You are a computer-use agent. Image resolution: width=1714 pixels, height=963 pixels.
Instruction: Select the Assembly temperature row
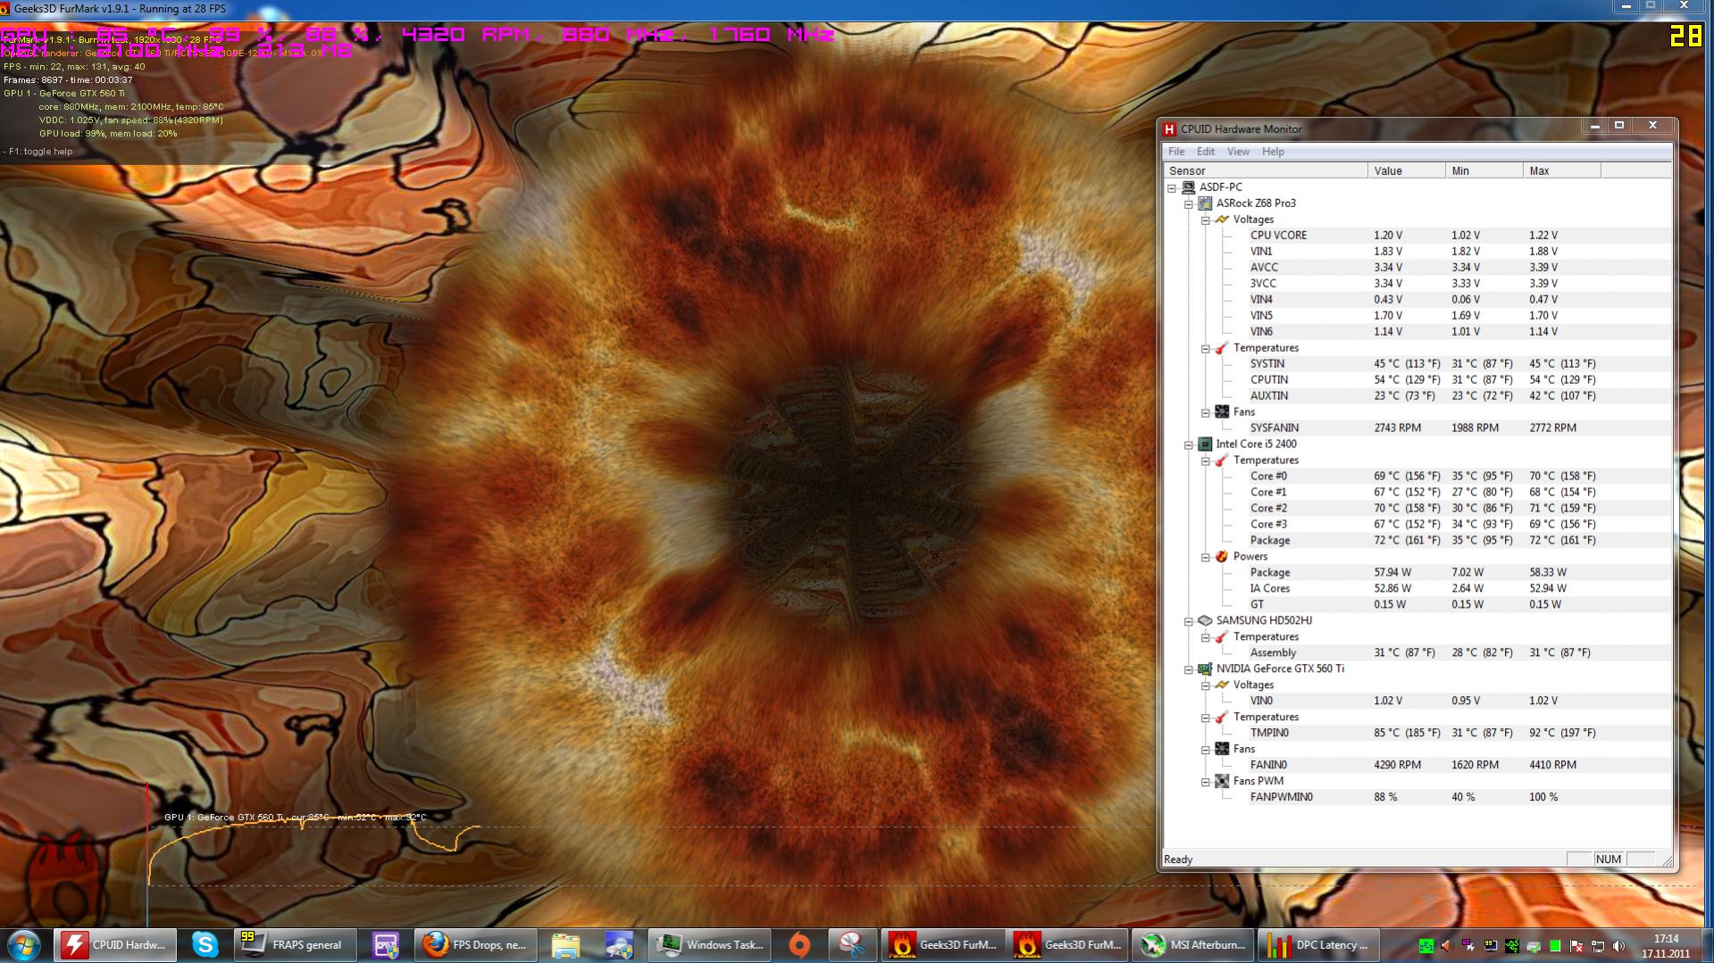(x=1459, y=653)
